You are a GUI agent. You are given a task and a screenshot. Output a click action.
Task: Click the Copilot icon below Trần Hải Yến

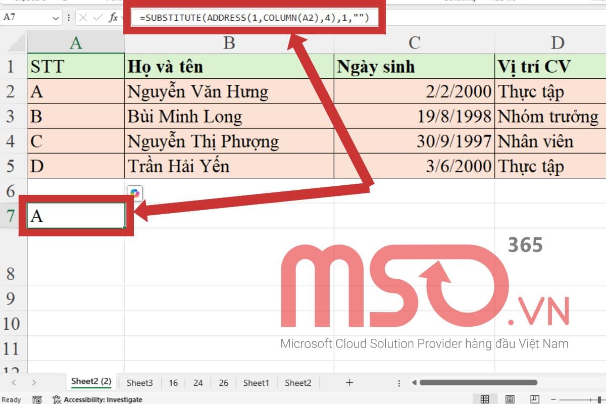click(x=135, y=192)
